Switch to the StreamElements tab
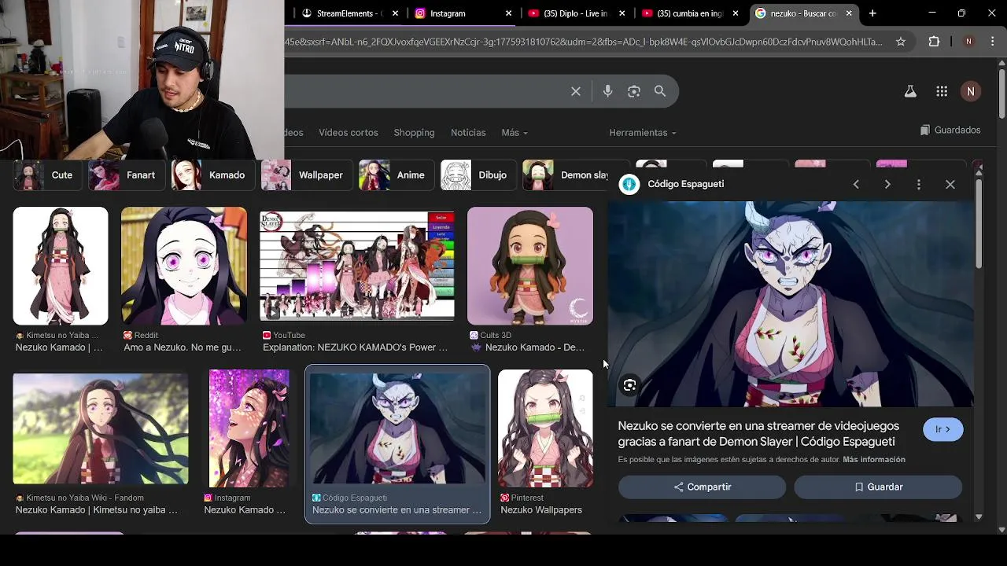Image resolution: width=1007 pixels, height=566 pixels. tap(350, 13)
